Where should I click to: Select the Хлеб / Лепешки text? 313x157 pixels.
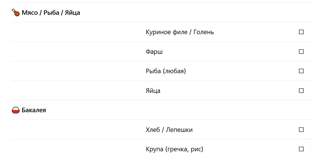tap(169, 130)
